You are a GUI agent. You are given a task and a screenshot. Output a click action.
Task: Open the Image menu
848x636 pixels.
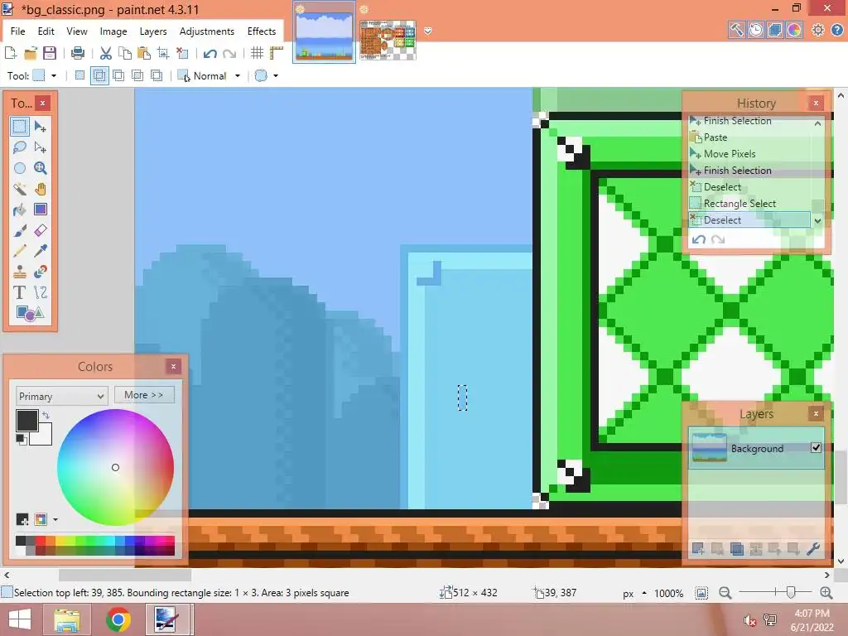pyautogui.click(x=113, y=31)
